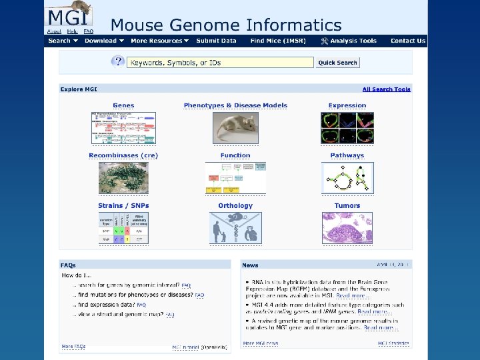Open the MGI tutorial link
This screenshot has width=480, height=360.
tap(186, 347)
